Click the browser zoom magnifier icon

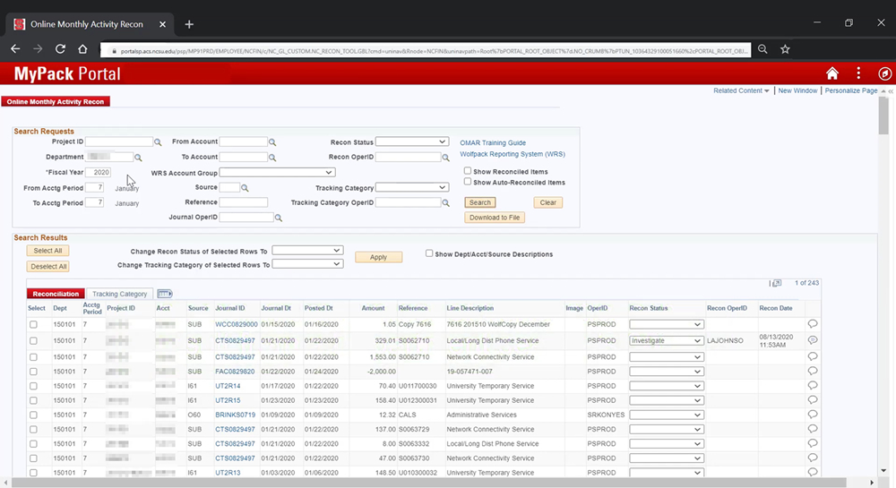pos(762,49)
